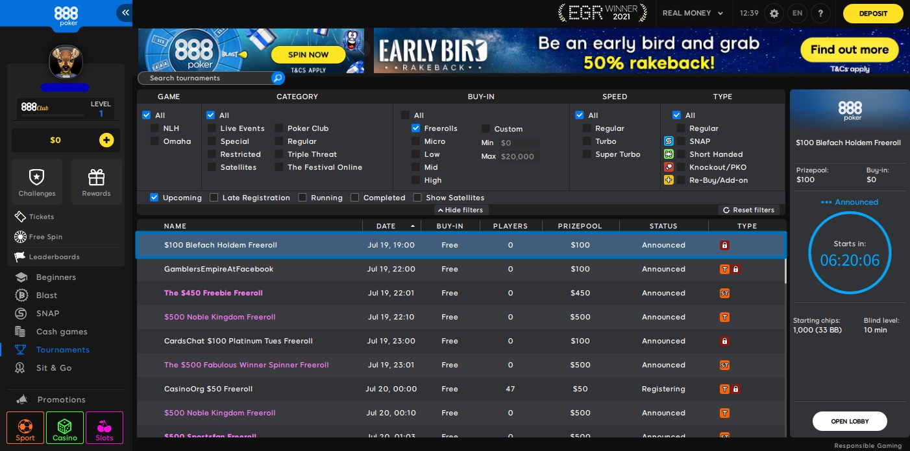
Task: Uncheck the Upcoming status filter
Action: [x=154, y=198]
